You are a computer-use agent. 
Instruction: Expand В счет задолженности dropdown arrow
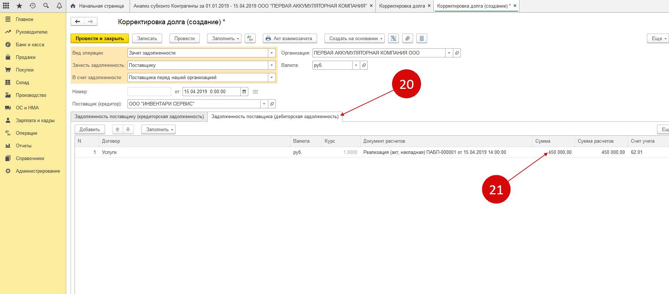click(272, 78)
